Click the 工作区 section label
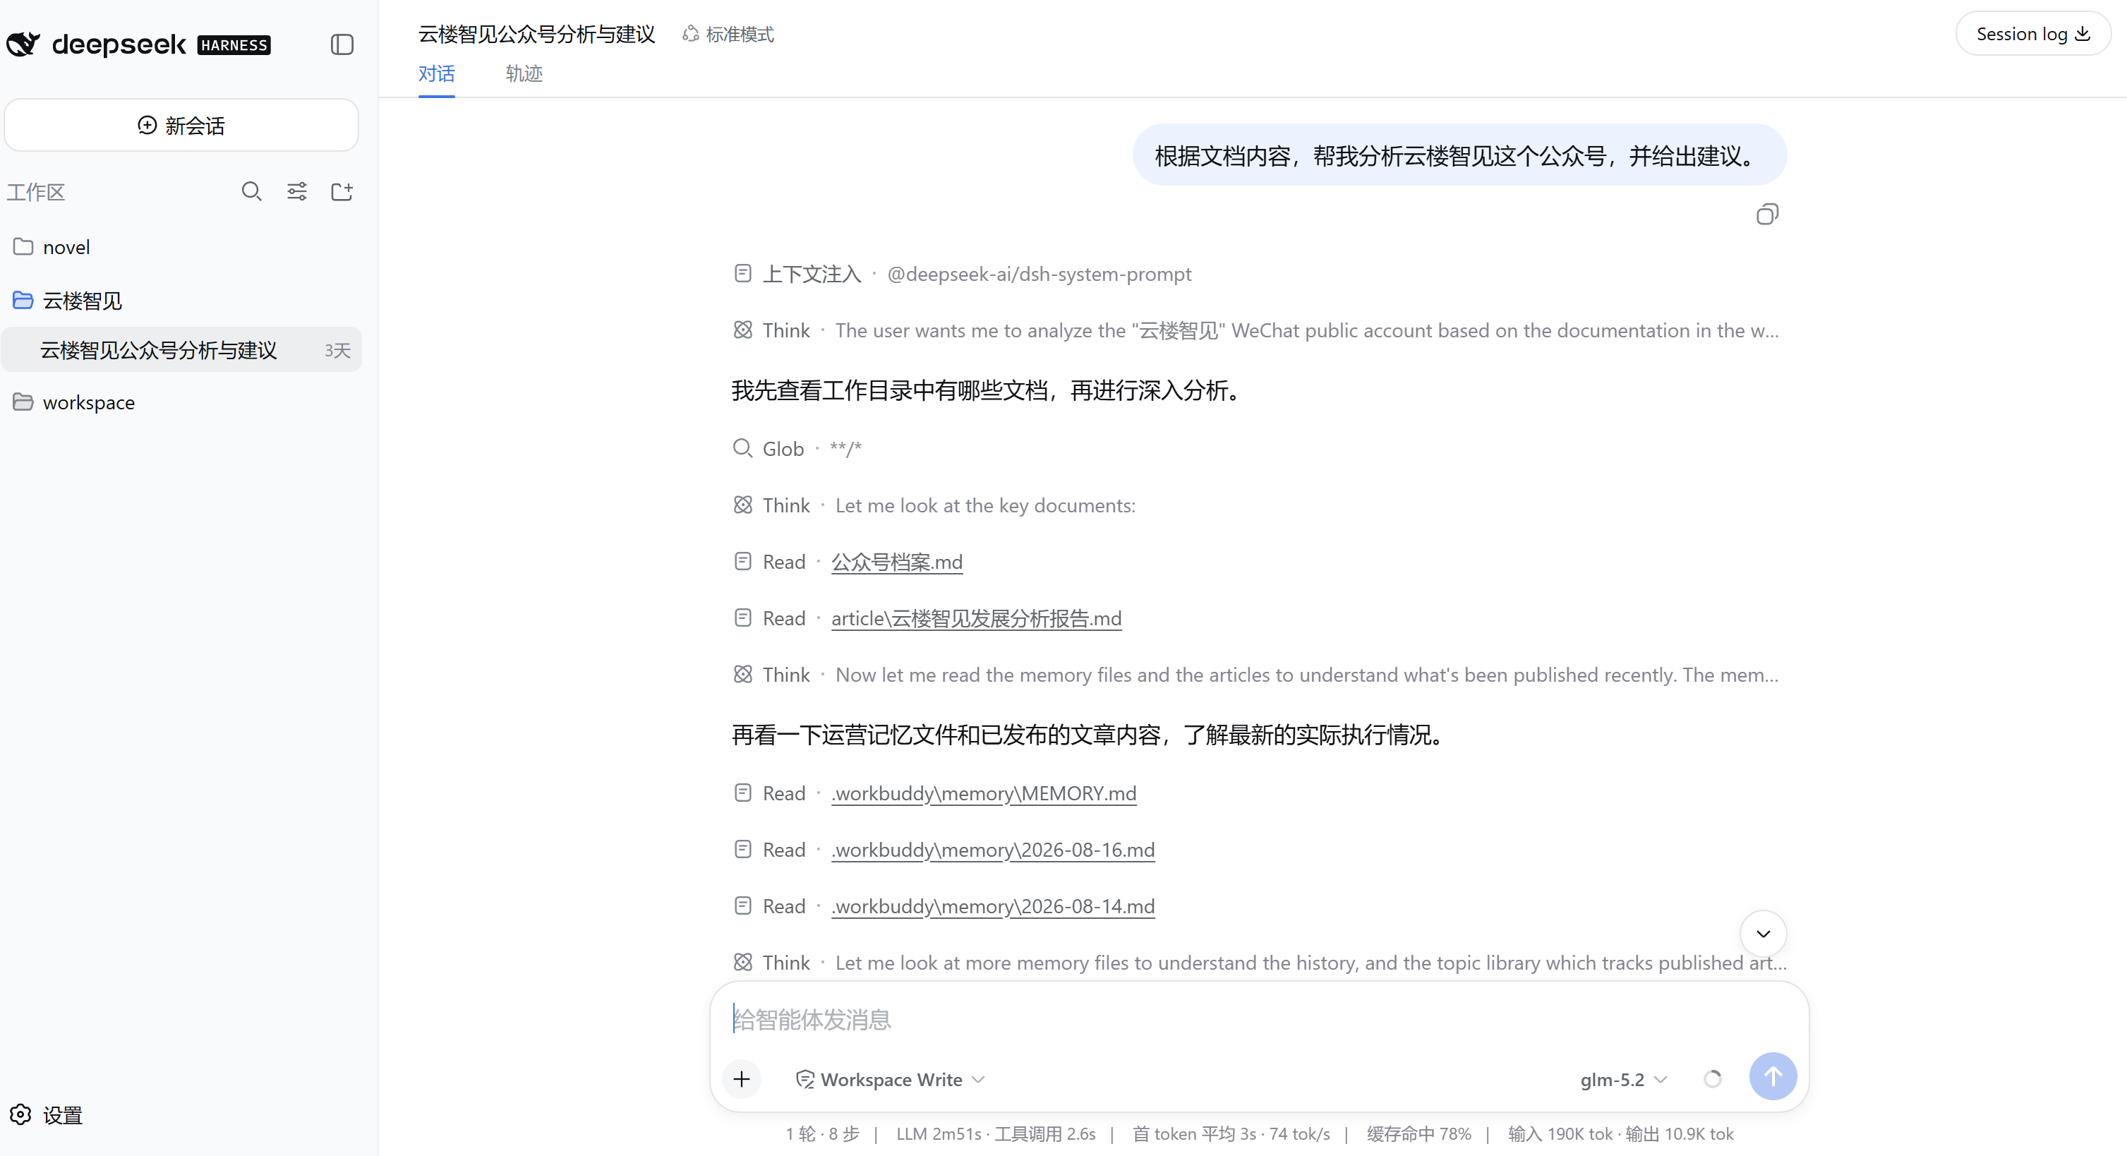The image size is (2127, 1156). tap(35, 193)
